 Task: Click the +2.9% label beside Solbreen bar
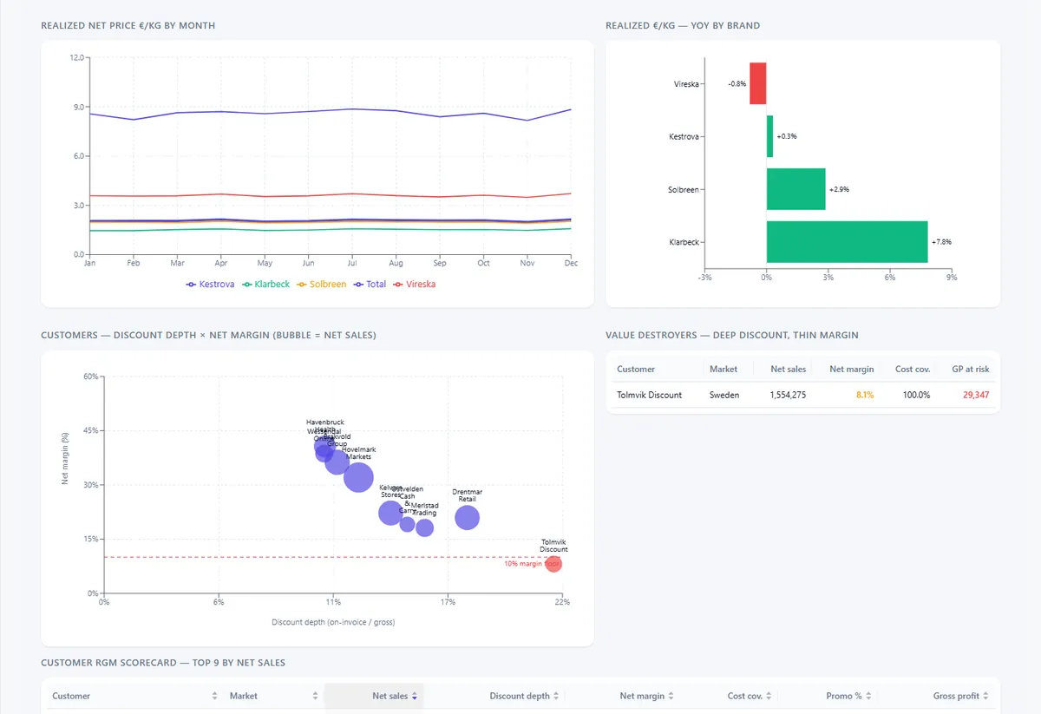click(x=839, y=189)
